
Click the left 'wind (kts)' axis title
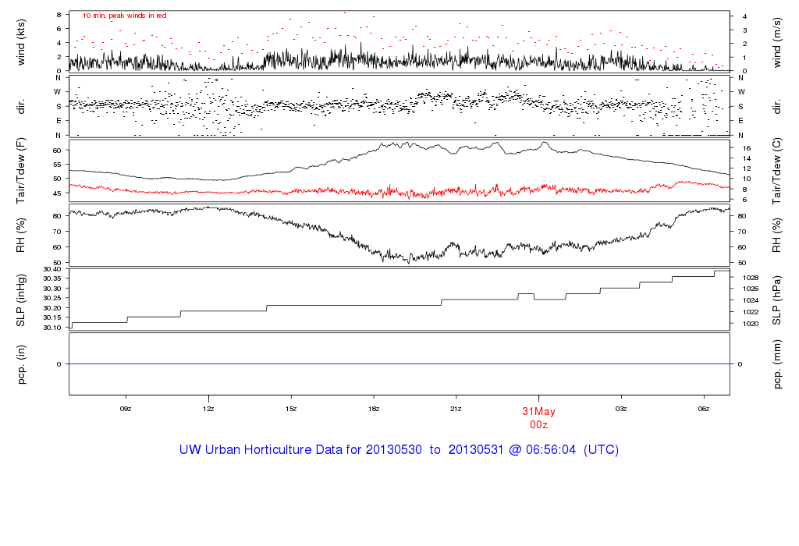coord(21,42)
